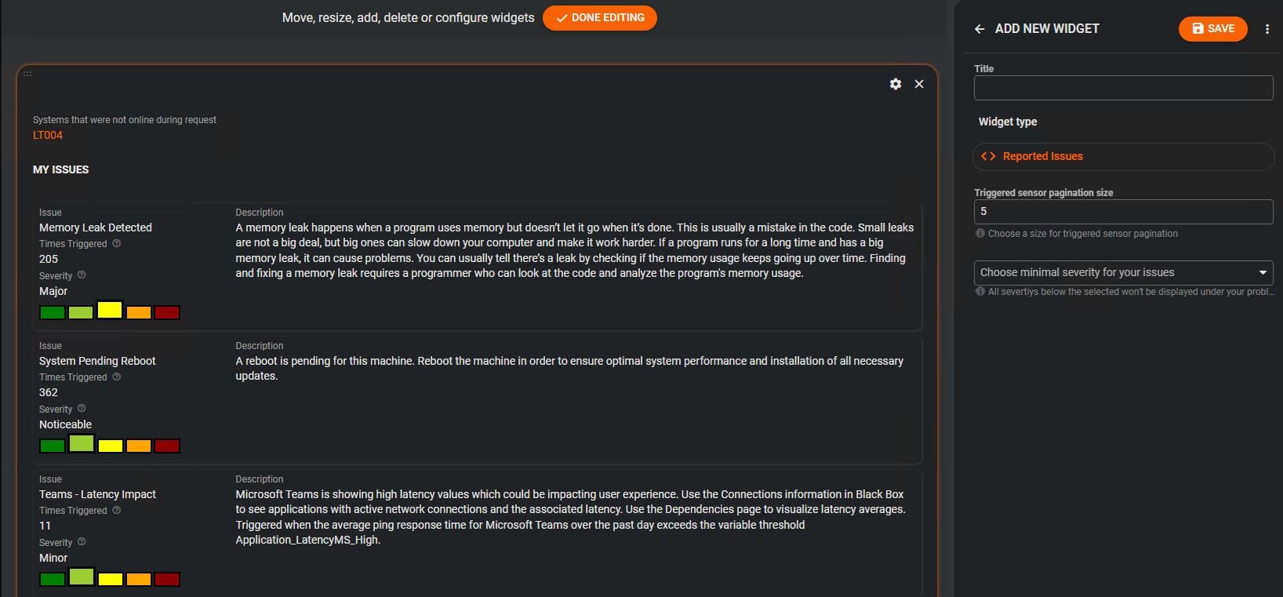Grab the widget drag handle dots

[x=27, y=74]
